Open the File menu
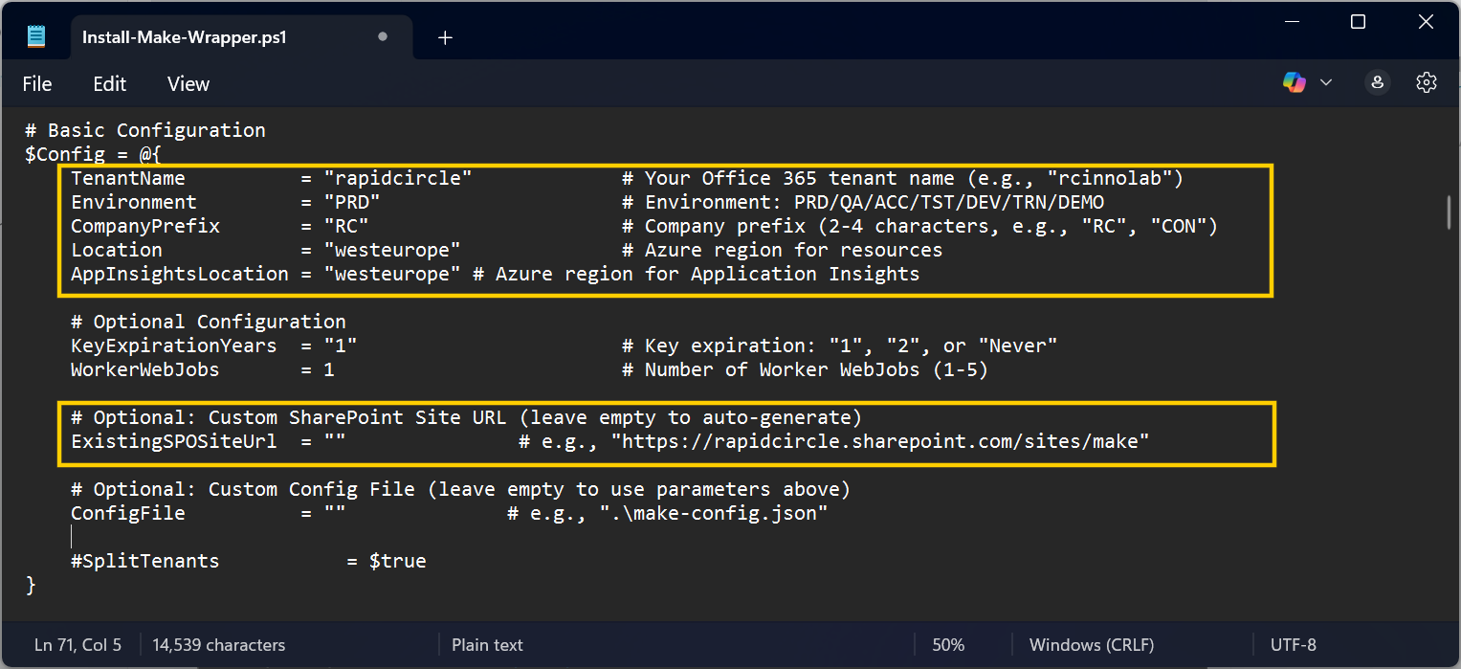Viewport: 1461px width, 669px height. coord(36,83)
